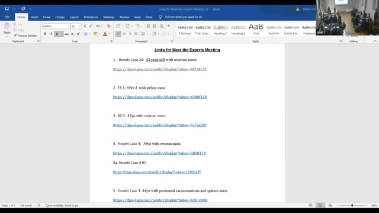This screenshot has width=379, height=213.
Task: Switch to the Review ribbon tab
Action: click(x=124, y=17)
